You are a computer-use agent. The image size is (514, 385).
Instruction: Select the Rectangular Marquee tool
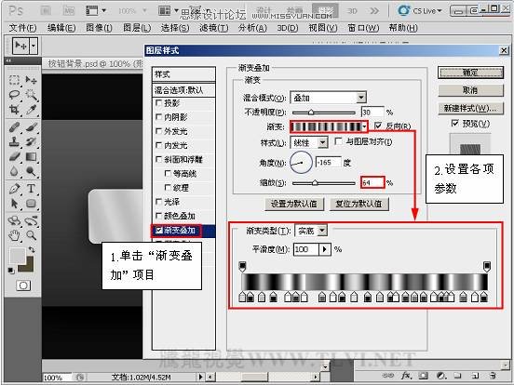click(14, 80)
